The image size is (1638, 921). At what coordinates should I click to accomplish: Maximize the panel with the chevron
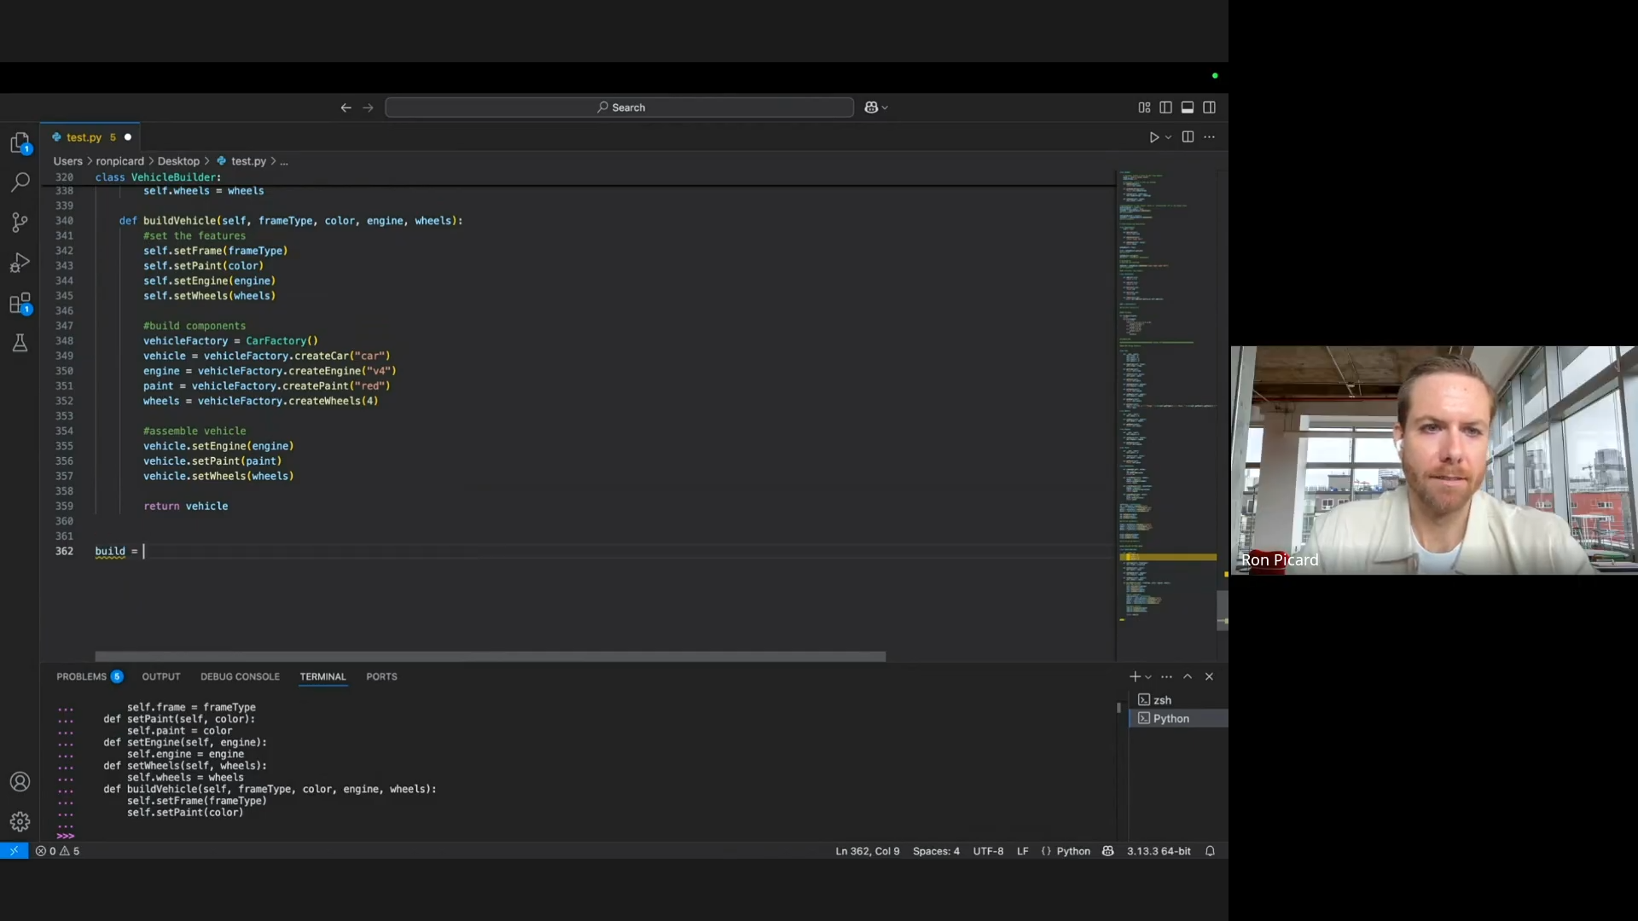click(x=1188, y=676)
